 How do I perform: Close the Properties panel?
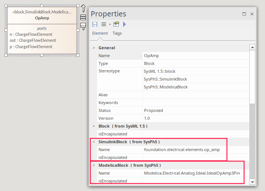click(x=252, y=14)
